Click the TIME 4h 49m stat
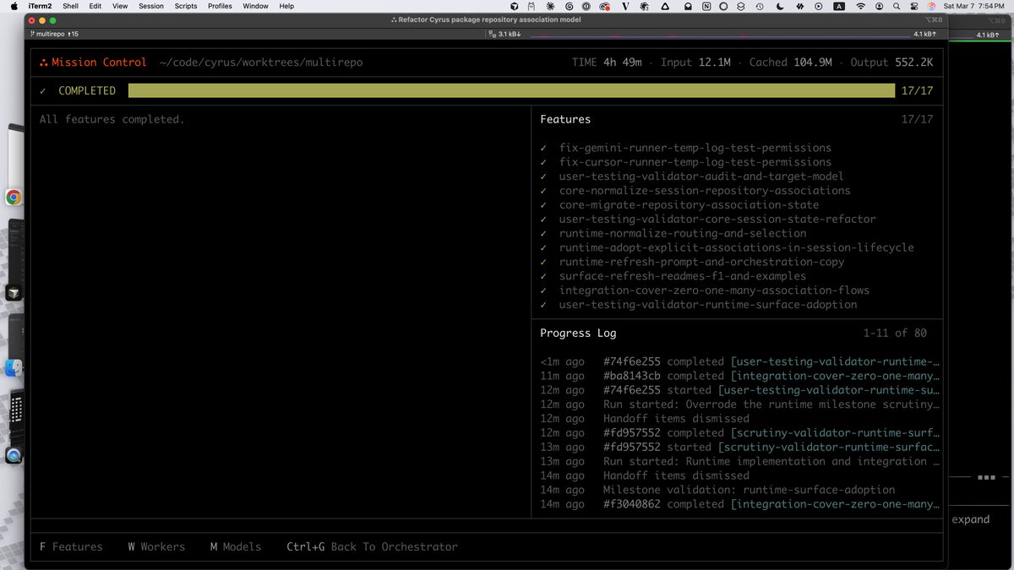Image resolution: width=1014 pixels, height=570 pixels. tap(607, 62)
